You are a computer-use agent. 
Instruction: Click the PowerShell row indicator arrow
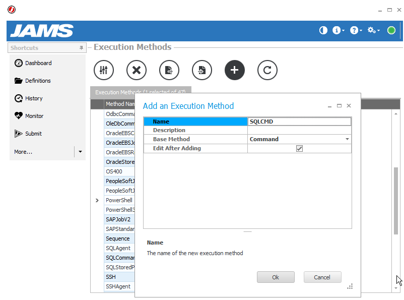click(x=97, y=201)
